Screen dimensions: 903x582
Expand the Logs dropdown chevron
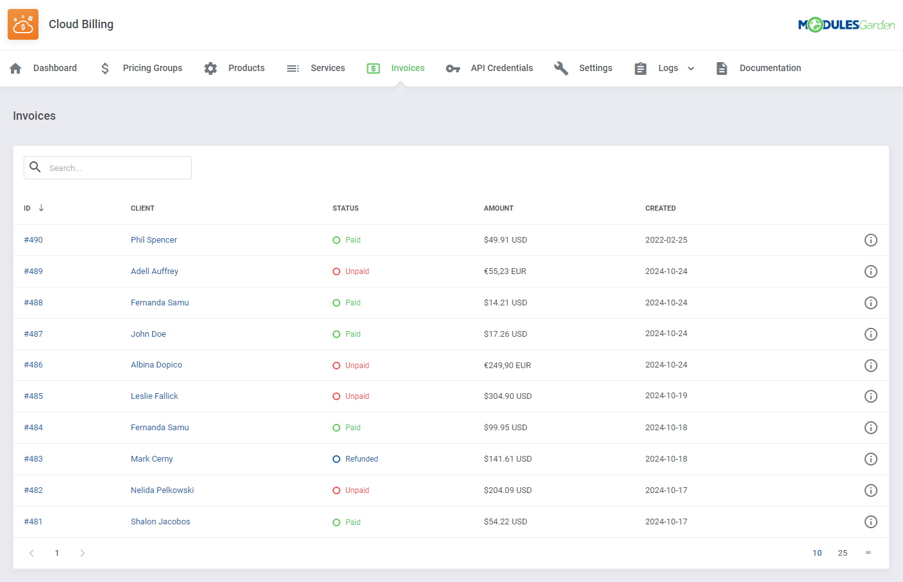tap(691, 69)
